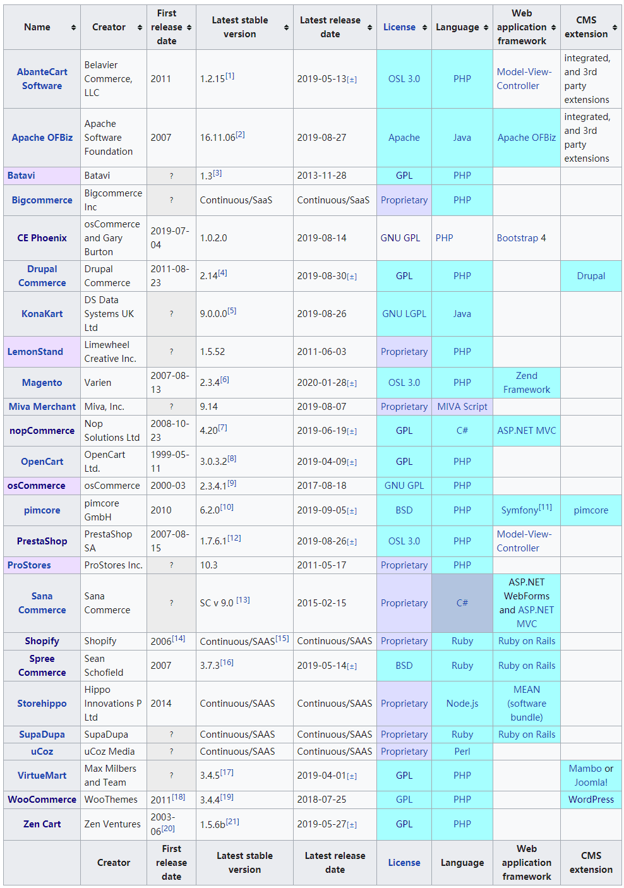
Task: Sort by License column arrows
Action: (x=424, y=28)
